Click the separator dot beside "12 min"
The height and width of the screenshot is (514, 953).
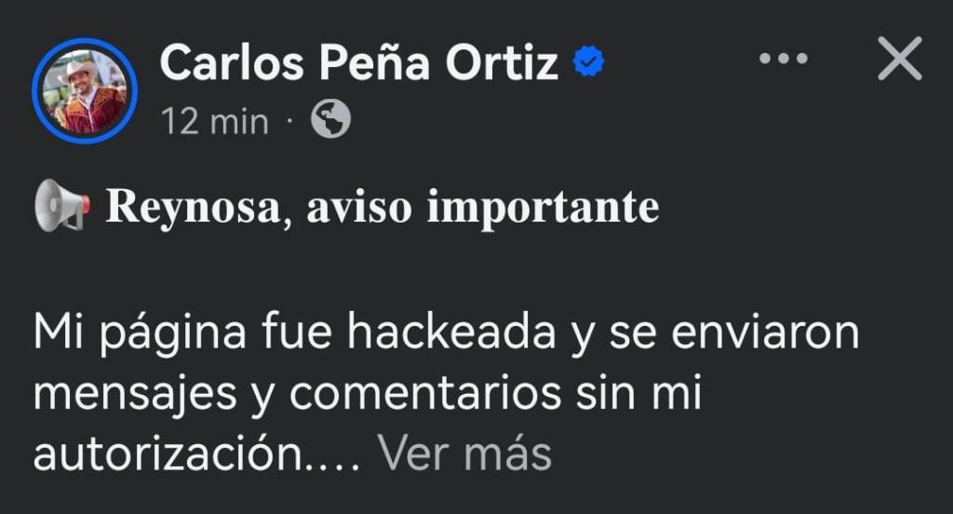289,121
